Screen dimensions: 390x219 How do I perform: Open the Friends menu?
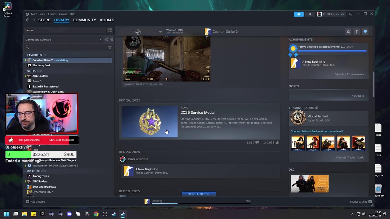pyautogui.click(x=52, y=14)
